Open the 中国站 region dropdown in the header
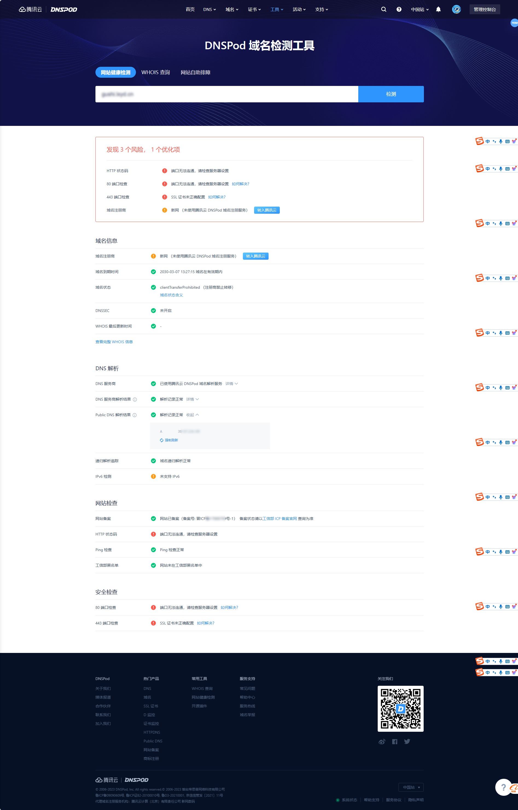The image size is (518, 810). point(420,9)
